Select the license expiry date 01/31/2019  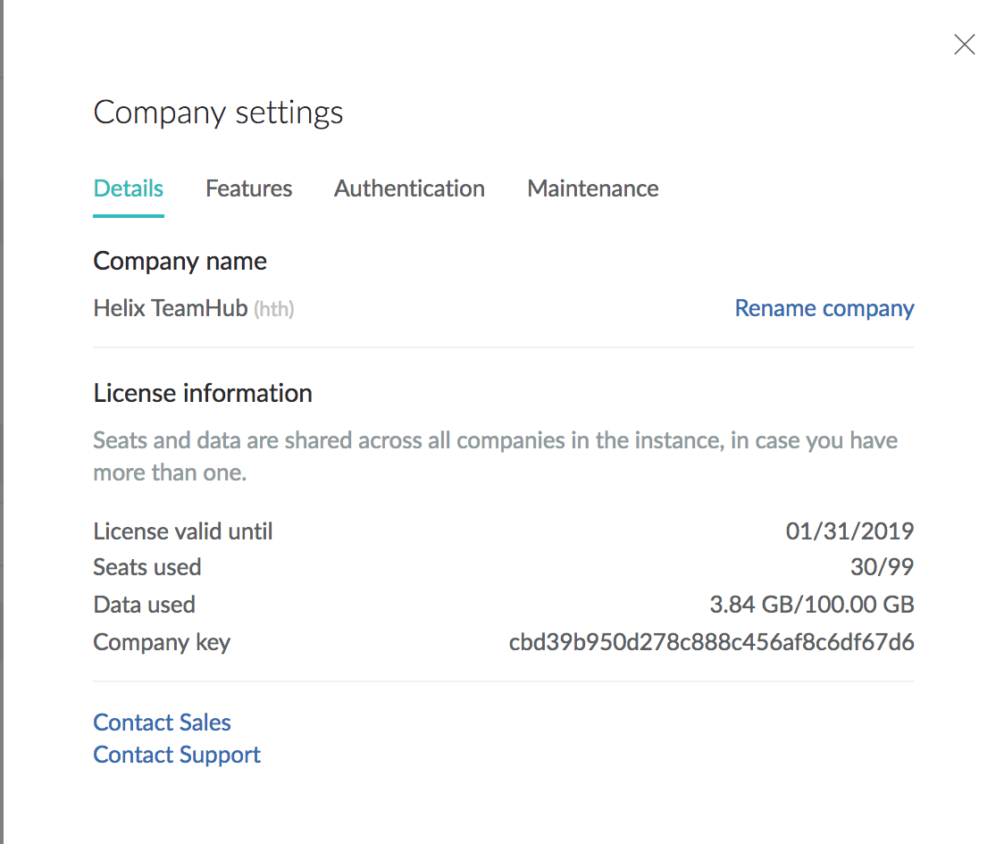coord(849,531)
